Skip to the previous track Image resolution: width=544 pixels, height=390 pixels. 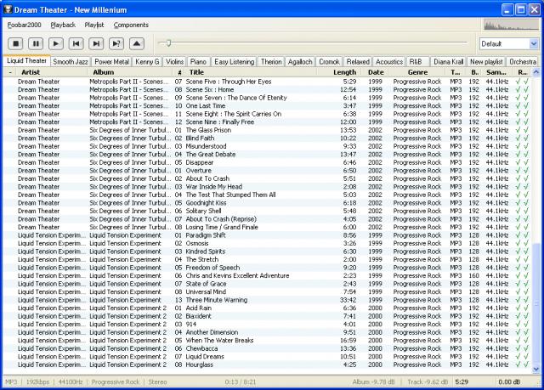76,42
